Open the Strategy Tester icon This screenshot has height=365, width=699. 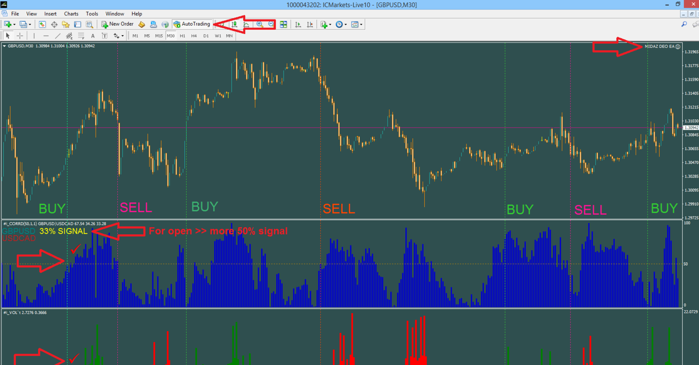point(89,24)
